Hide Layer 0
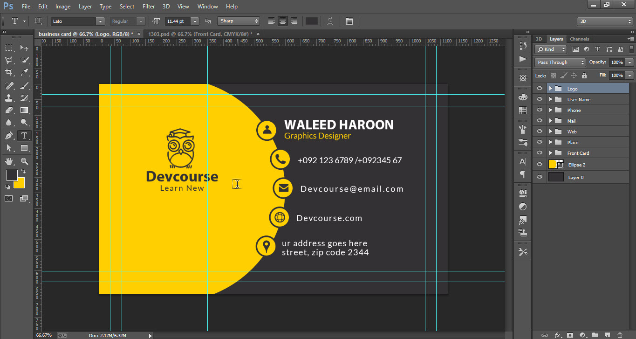The image size is (636, 339). point(540,177)
